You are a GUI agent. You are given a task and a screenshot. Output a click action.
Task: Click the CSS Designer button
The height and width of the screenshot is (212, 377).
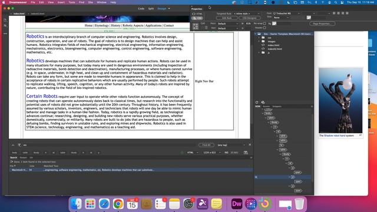click(x=249, y=18)
